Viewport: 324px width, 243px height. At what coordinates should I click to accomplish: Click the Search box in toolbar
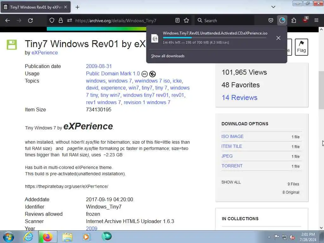(x=224, y=21)
